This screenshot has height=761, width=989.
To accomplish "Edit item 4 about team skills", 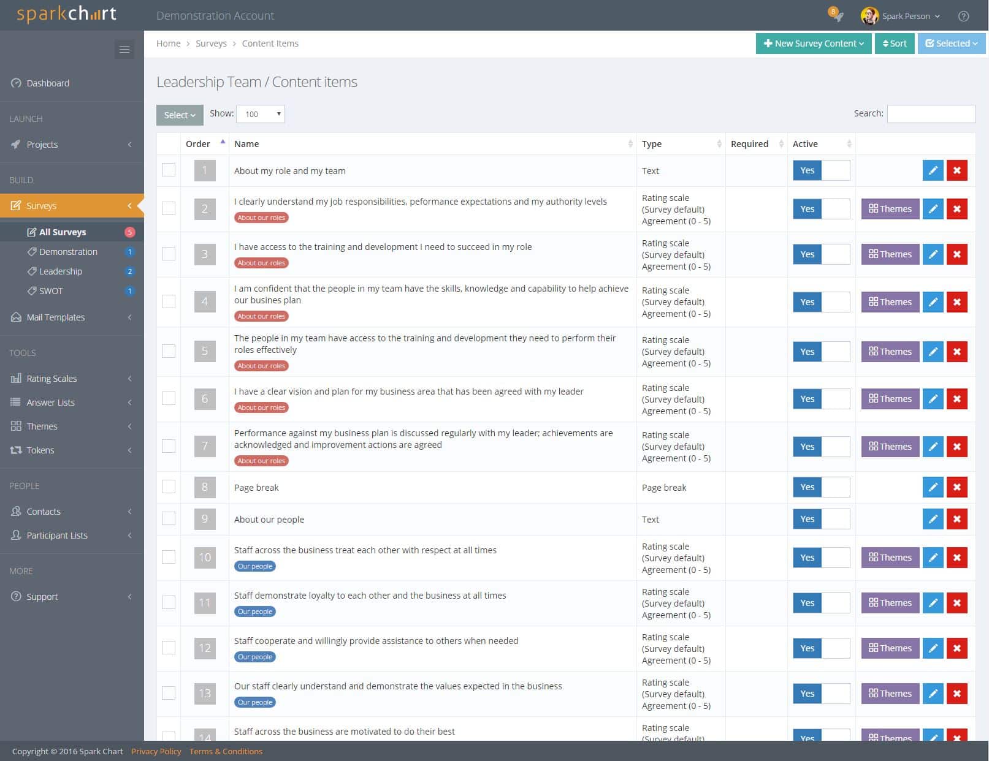I will (933, 302).
